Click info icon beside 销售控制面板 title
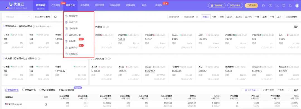Viewport: 301px width, 109px height. click(x=34, y=26)
